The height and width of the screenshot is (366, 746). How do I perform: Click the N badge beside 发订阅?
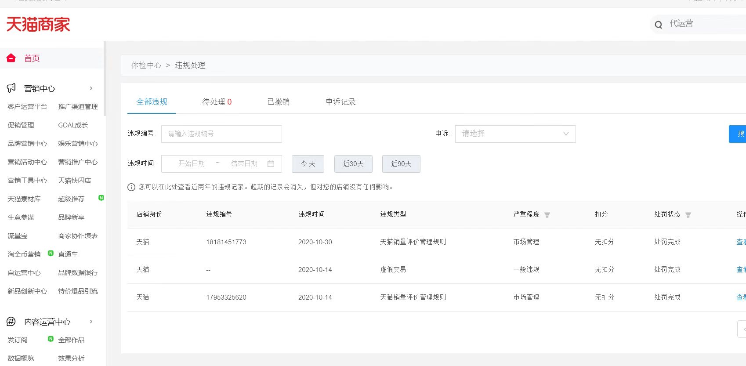(51, 339)
